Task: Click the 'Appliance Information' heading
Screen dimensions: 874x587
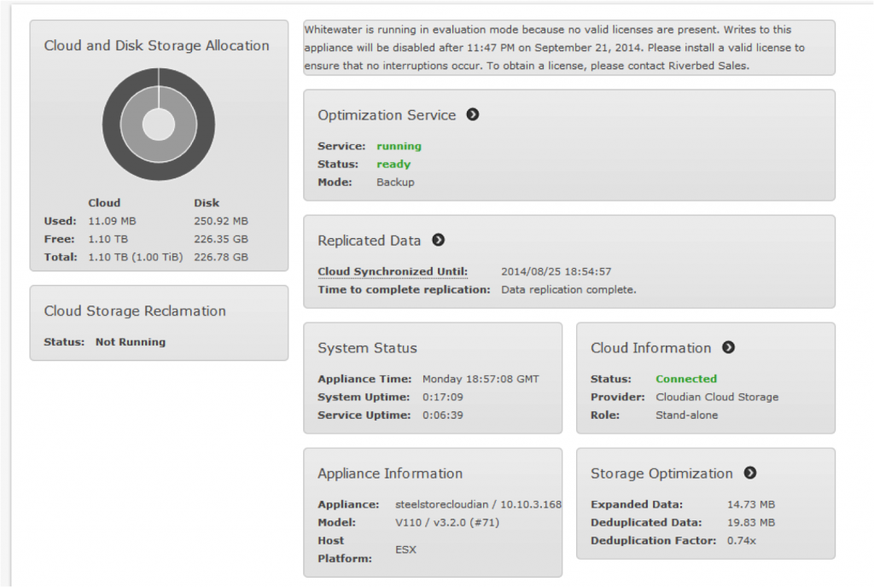Action: tap(390, 474)
